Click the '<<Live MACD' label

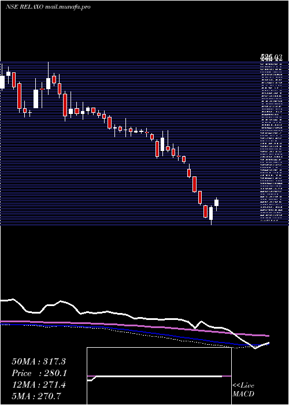(x=243, y=390)
